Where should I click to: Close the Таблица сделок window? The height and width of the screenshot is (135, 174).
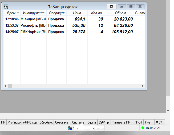click(x=140, y=7)
